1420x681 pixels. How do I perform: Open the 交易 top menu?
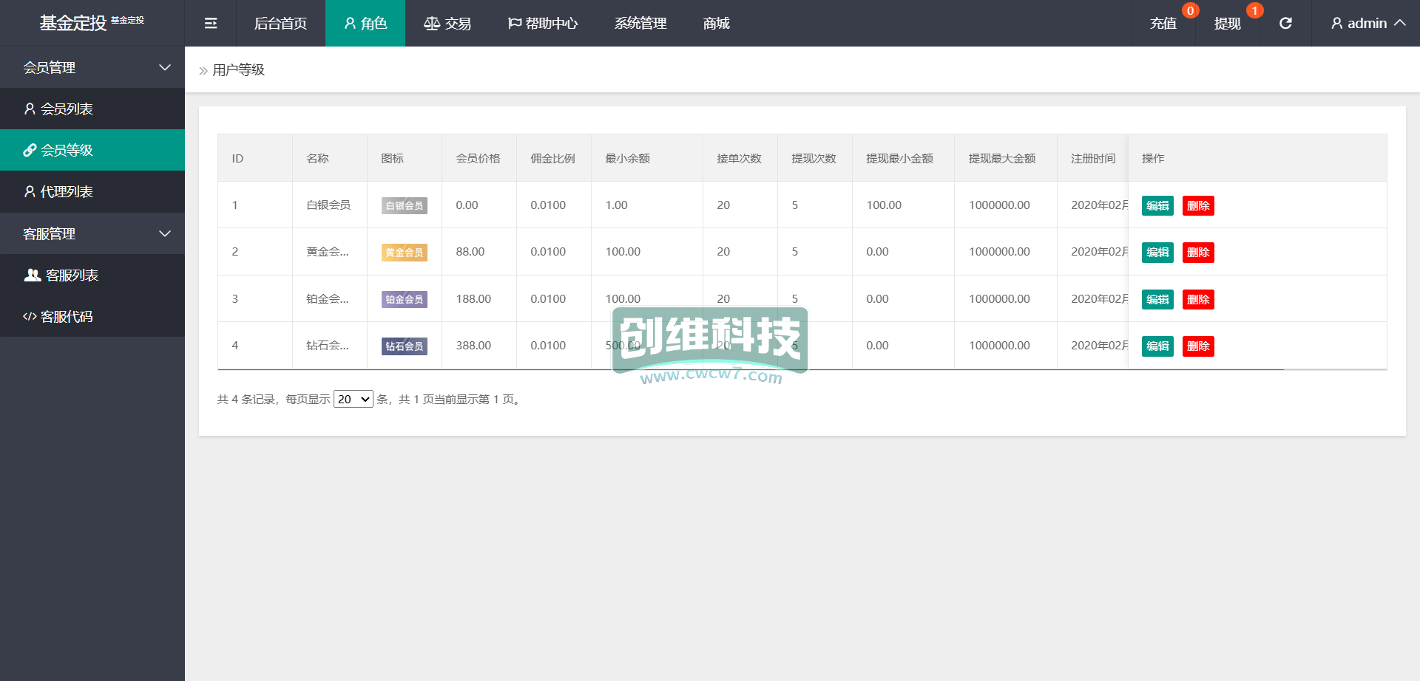coord(447,24)
